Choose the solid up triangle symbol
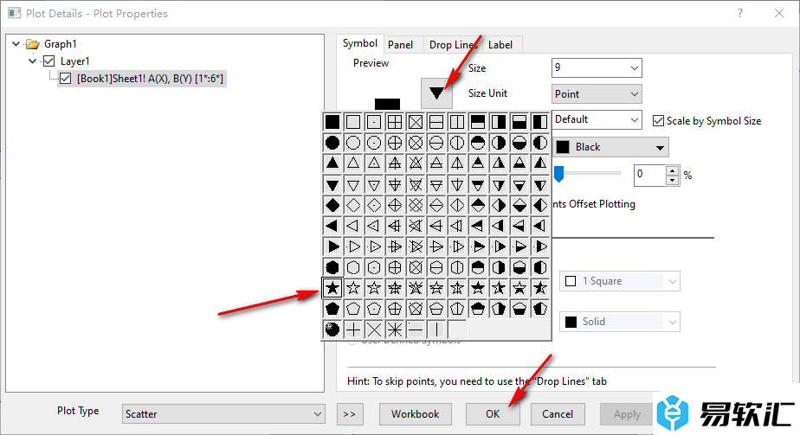800x435 pixels. 332,163
